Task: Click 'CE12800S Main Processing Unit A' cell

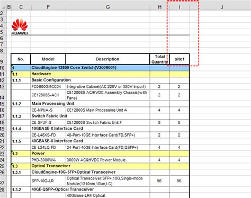Action: tap(108, 110)
